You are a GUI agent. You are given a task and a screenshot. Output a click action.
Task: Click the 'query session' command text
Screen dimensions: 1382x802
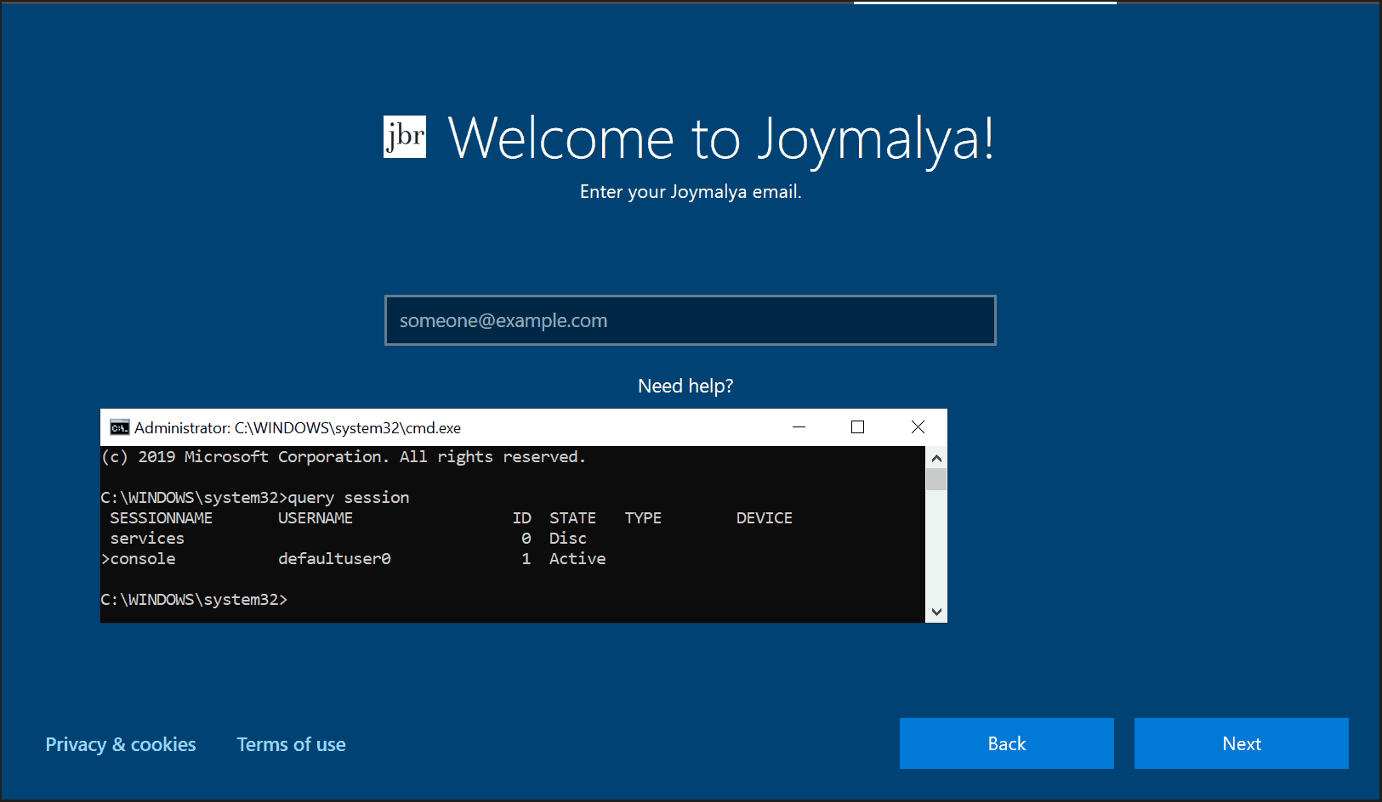(349, 498)
